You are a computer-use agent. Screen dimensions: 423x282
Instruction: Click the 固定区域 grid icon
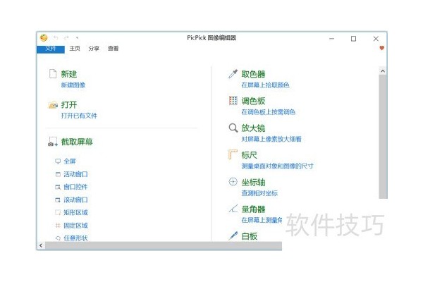[x=58, y=226]
